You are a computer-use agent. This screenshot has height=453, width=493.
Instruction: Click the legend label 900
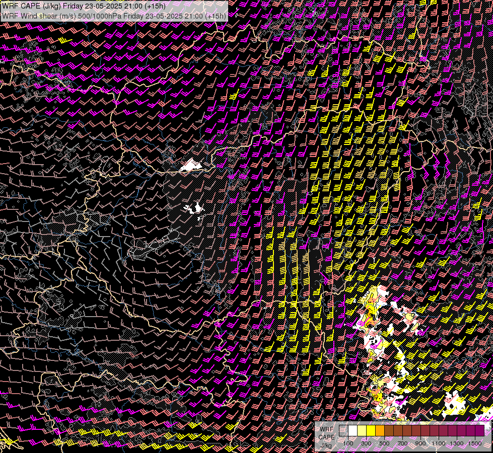(420, 443)
